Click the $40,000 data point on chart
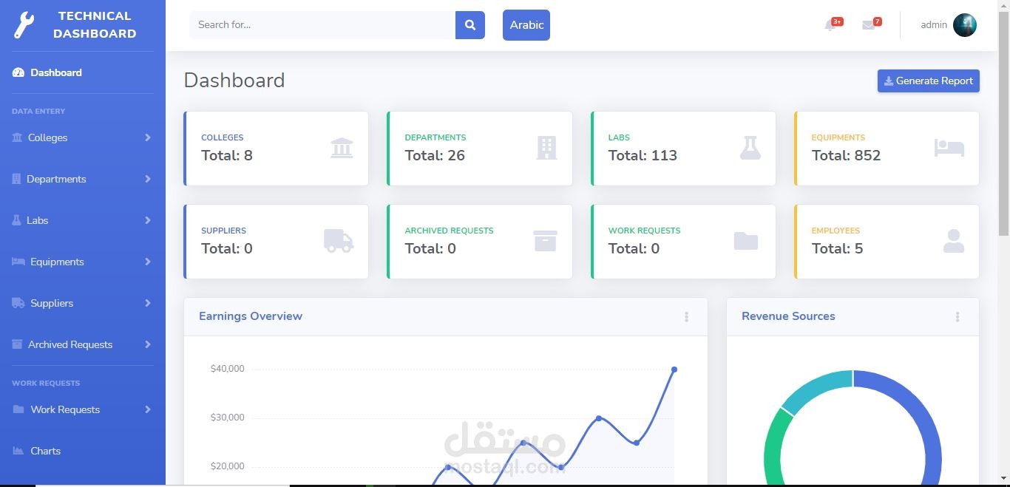Viewport: 1010px width, 487px height. pos(674,369)
